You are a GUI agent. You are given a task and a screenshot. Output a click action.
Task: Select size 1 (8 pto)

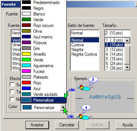tap(115, 40)
